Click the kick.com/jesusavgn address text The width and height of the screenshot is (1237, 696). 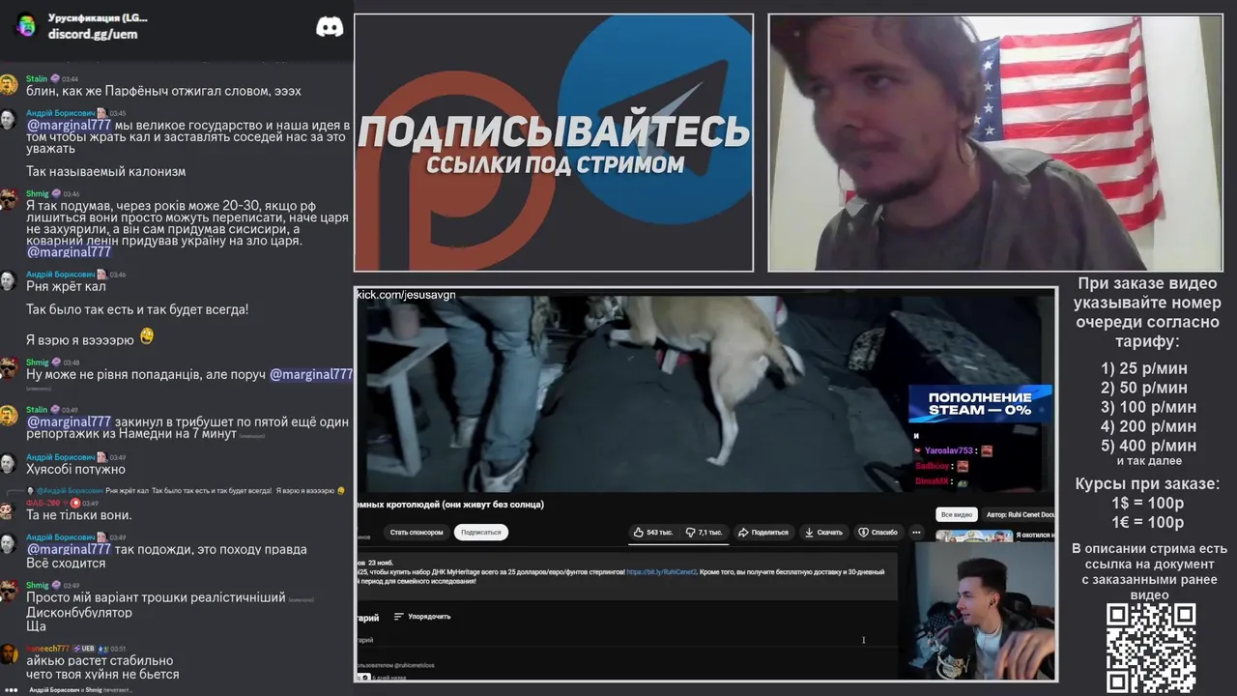406,294
